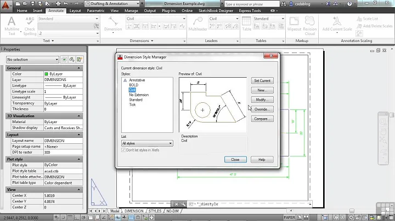Toggle PAPER space button in status bar

click(289, 218)
